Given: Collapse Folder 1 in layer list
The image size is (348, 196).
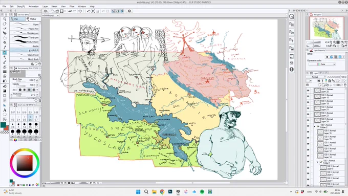Looking at the screenshot, I should (x=317, y=162).
